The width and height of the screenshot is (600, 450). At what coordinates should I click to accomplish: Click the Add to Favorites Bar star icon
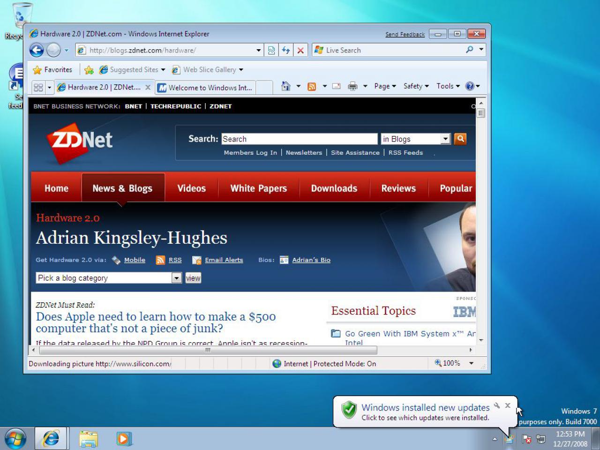click(x=89, y=70)
